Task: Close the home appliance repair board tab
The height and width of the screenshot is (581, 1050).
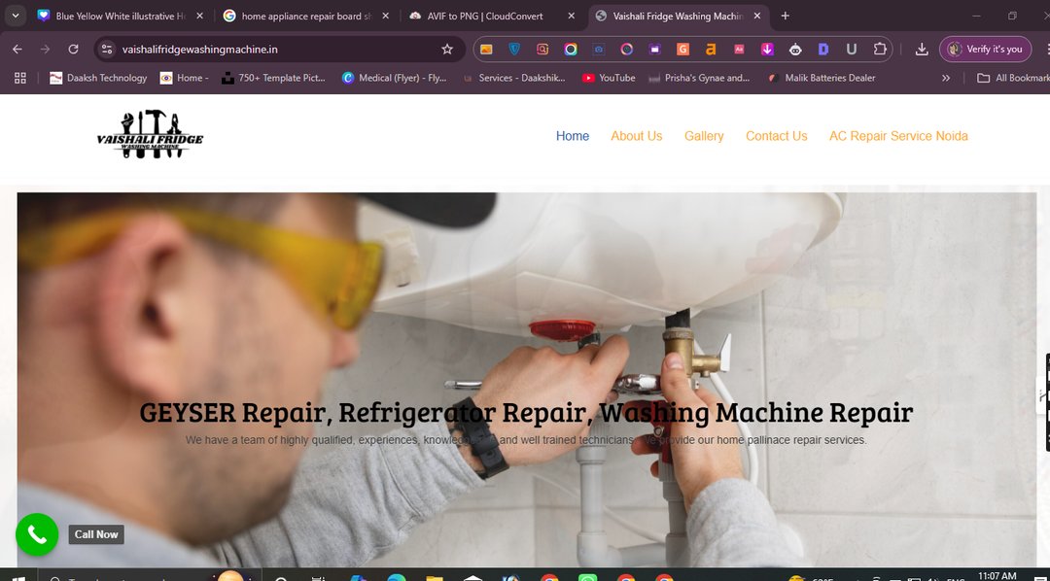Action: point(385,16)
